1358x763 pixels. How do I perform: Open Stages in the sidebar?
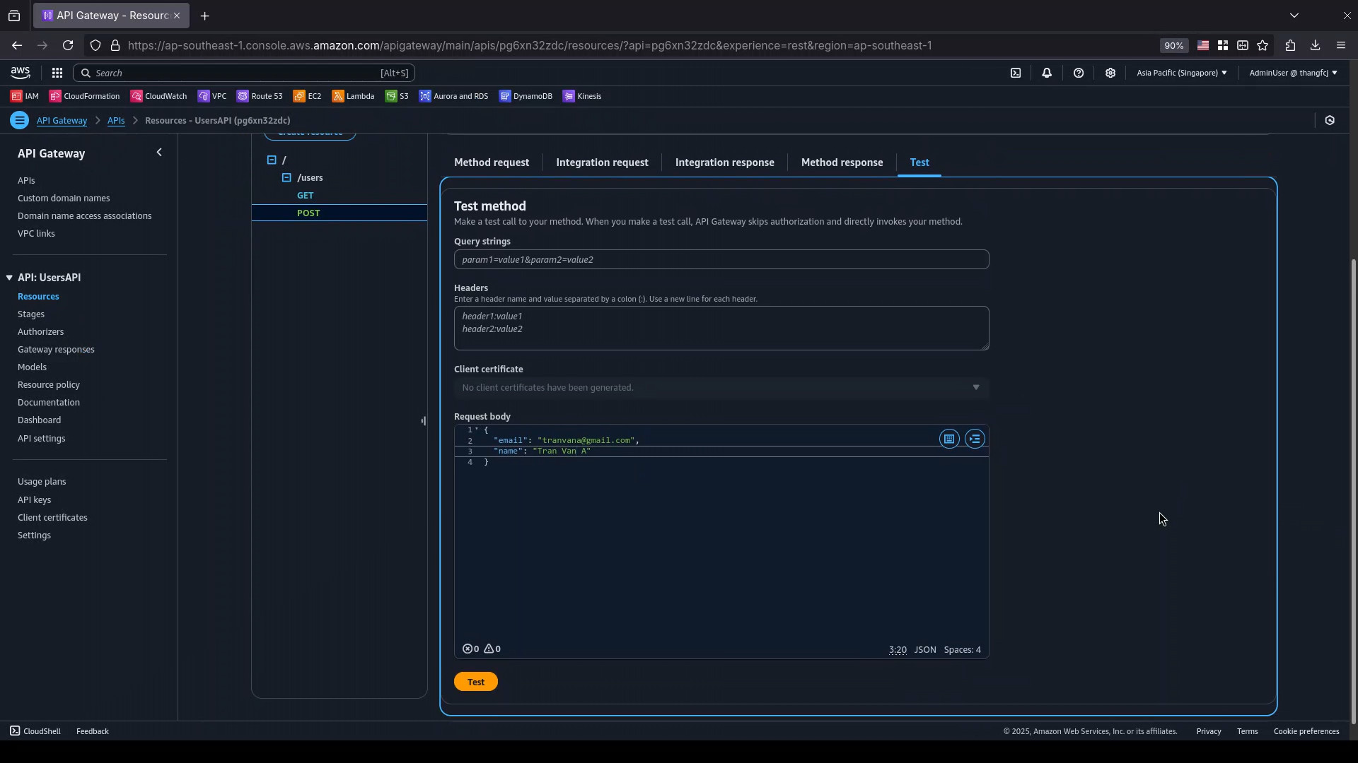coord(31,314)
